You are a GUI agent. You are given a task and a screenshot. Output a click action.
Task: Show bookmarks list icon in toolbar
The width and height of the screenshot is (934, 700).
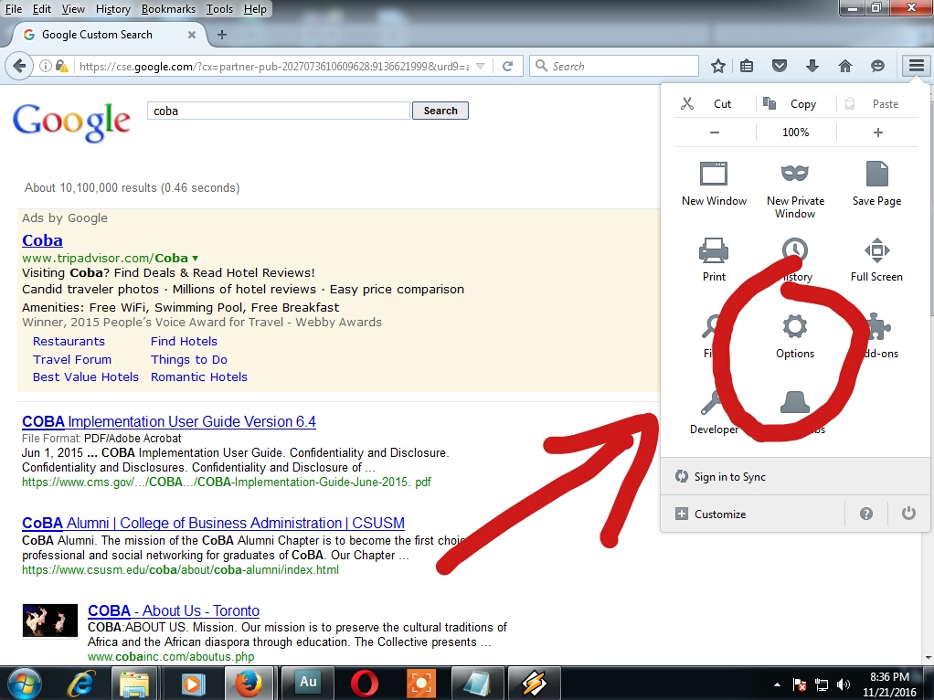point(747,66)
